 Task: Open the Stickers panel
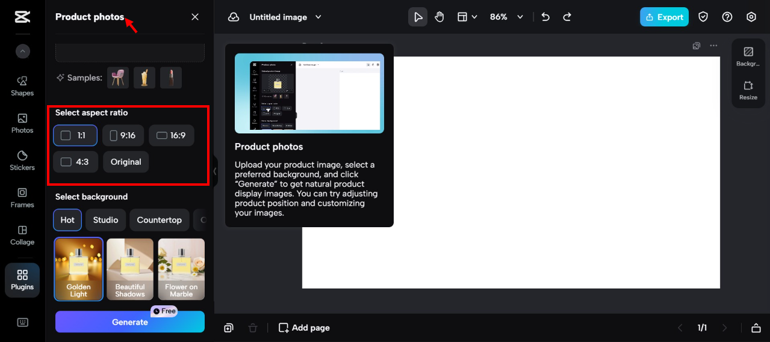coord(22,160)
